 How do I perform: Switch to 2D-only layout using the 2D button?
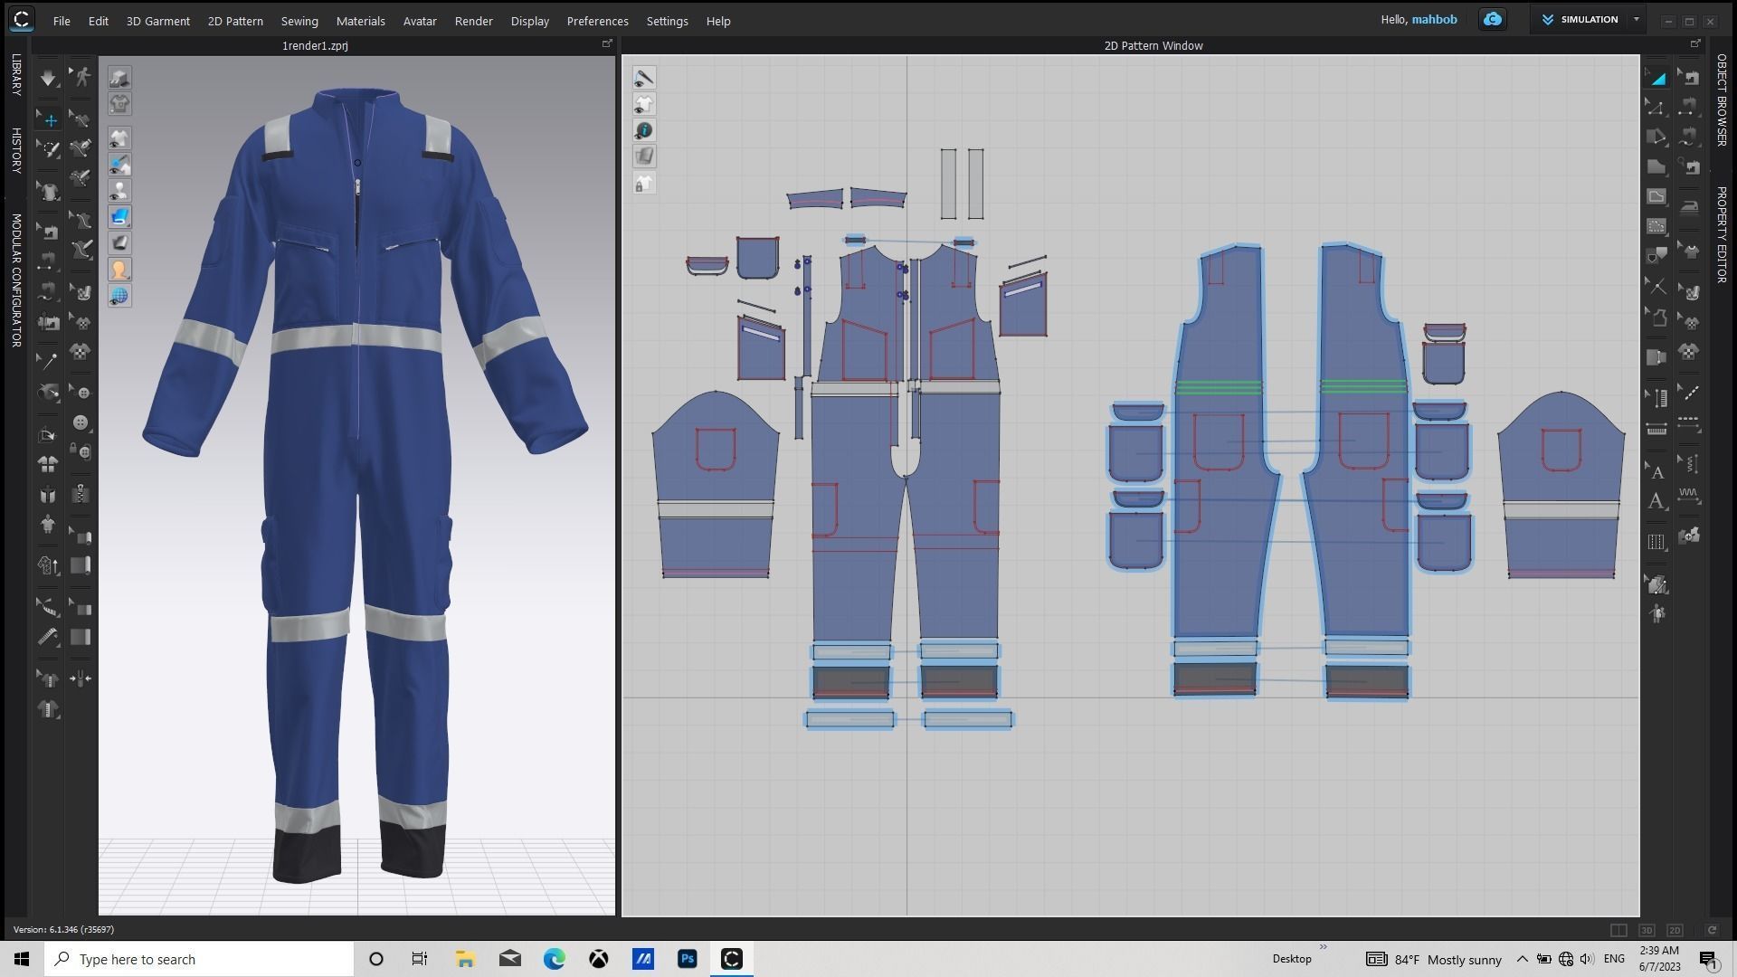click(x=1675, y=930)
